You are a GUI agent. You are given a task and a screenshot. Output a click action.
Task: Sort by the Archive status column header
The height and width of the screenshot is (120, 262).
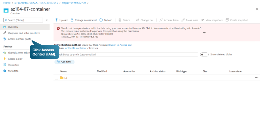pos(158,71)
